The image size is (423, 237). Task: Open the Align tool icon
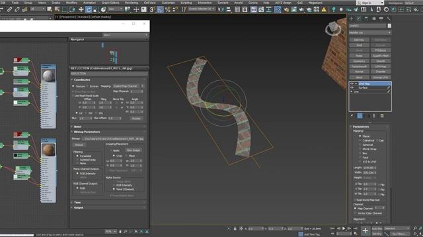(x=229, y=10)
